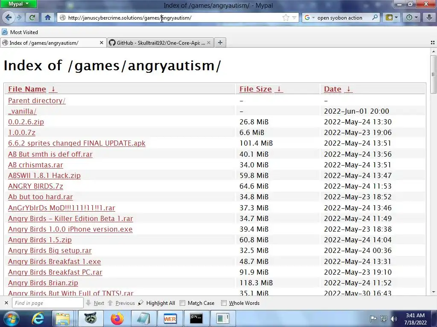This screenshot has width=437, height=327.
Task: Click the page vertical scrollbar thumb
Action: 433,74
